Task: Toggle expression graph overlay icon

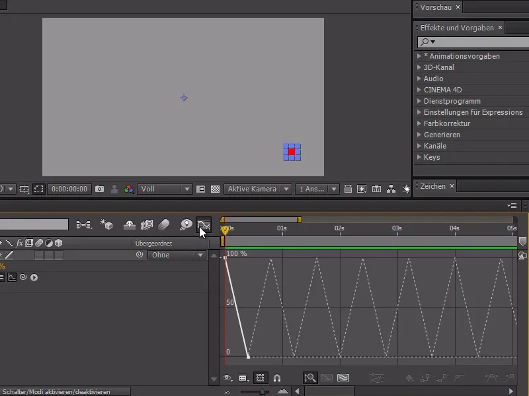Action: [x=12, y=277]
